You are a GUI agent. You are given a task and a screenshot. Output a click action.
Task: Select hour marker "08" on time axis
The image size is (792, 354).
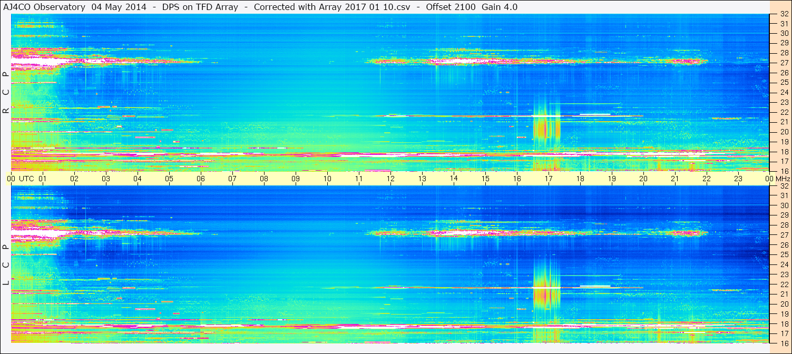(x=264, y=179)
